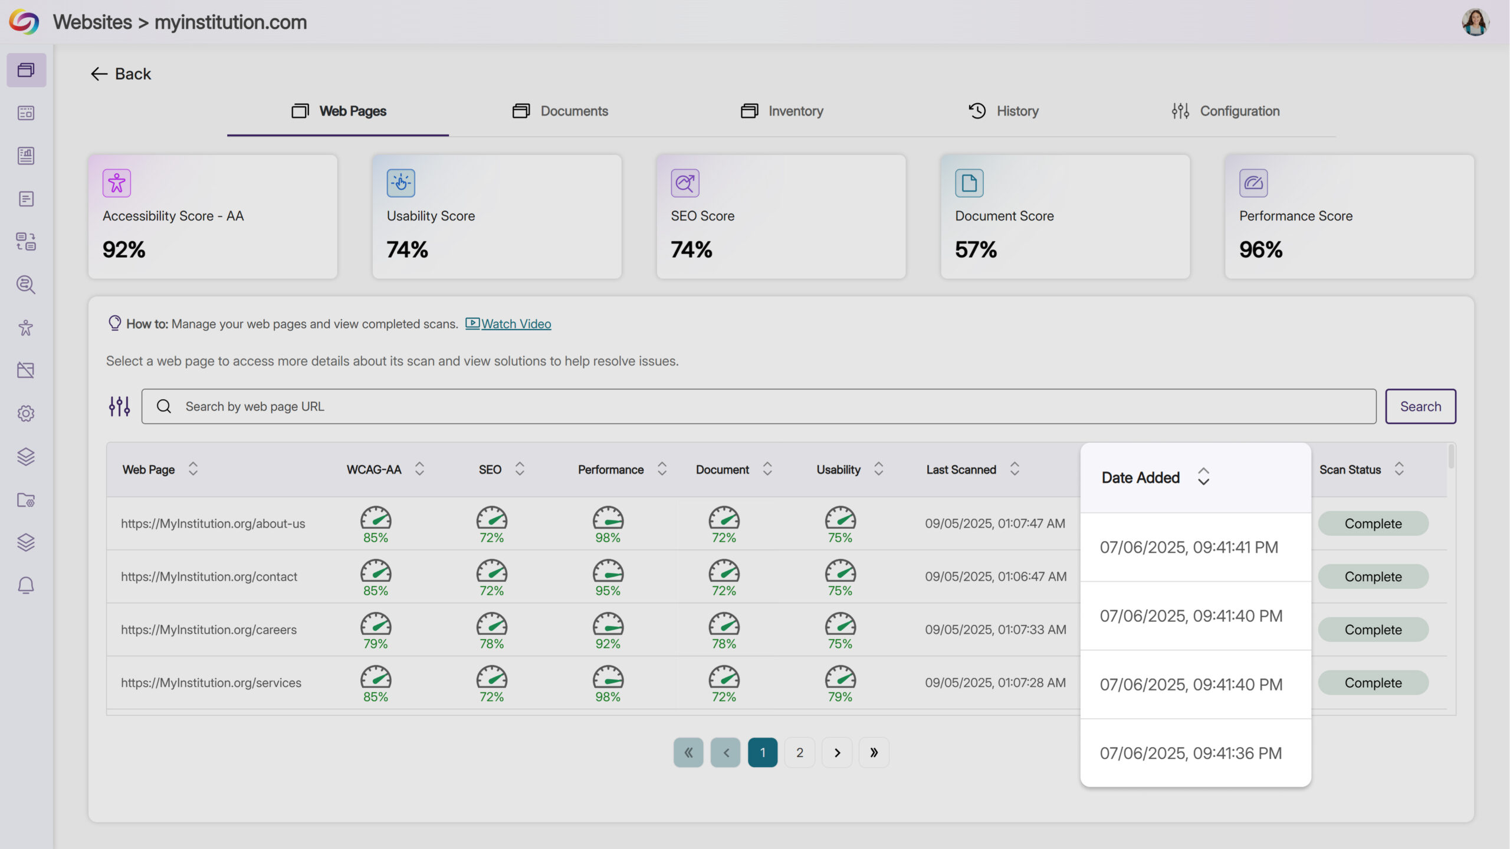Sort by WCAG-AA column arrows
The width and height of the screenshot is (1510, 849).
(x=419, y=469)
